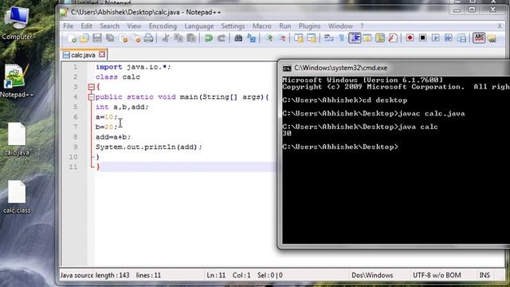This screenshot has width=510, height=287.
Task: Open Find with the binoculars icon
Action: 238,38
